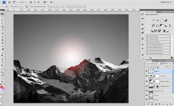Hide the Levels 1 layer

[x=147, y=76]
